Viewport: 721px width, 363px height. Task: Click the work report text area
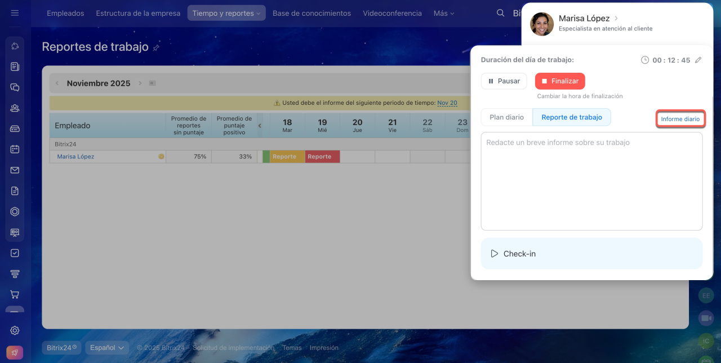click(591, 181)
